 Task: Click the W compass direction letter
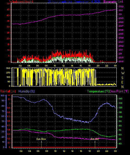point(123,73)
